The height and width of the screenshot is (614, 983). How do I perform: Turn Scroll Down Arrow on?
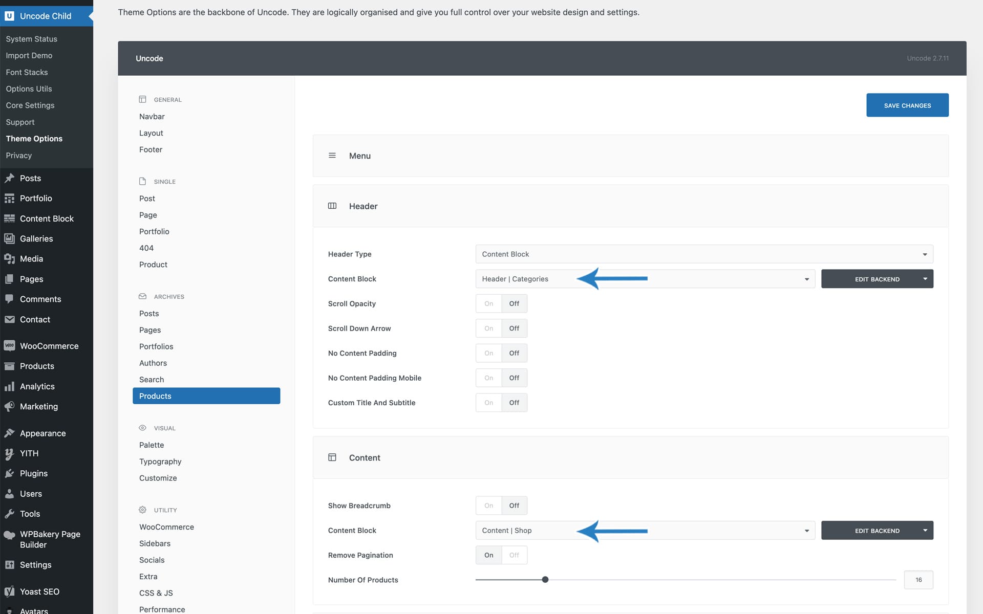(x=489, y=328)
